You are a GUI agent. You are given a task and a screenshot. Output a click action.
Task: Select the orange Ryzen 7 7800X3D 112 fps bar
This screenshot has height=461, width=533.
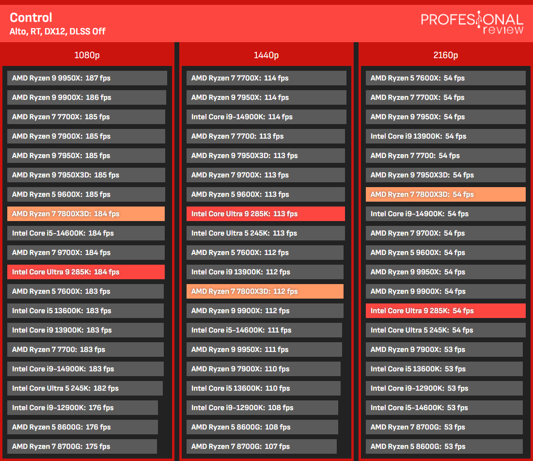(x=265, y=291)
